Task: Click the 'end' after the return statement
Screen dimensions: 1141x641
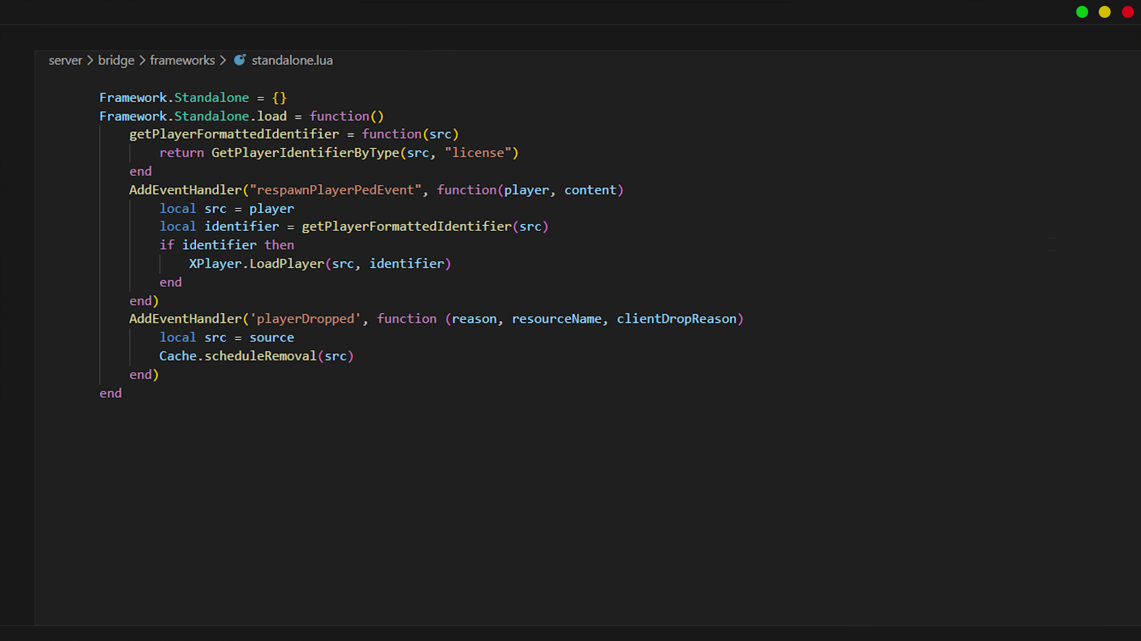Action: tap(141, 172)
